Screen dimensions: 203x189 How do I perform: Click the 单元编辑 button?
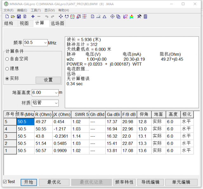(181, 182)
